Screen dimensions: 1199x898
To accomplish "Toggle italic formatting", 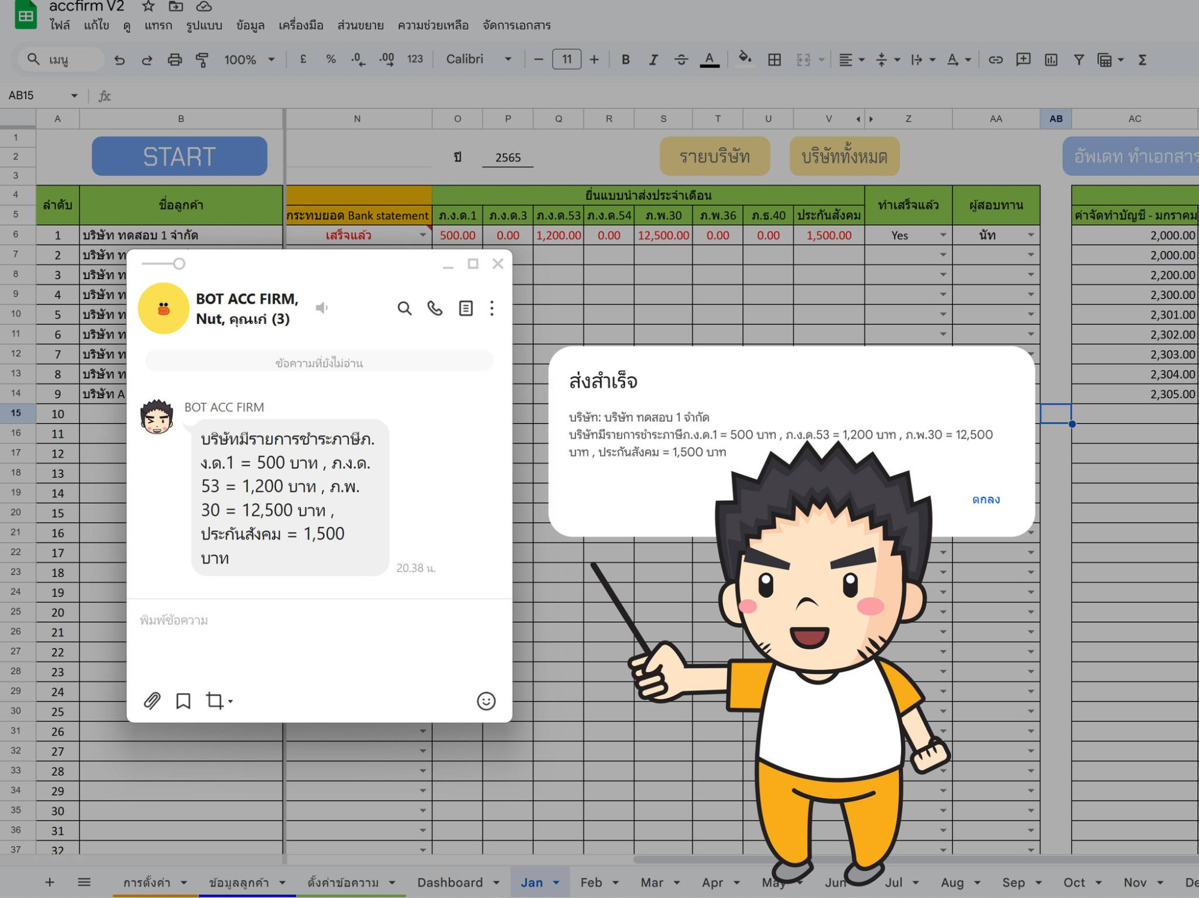I will (x=653, y=59).
